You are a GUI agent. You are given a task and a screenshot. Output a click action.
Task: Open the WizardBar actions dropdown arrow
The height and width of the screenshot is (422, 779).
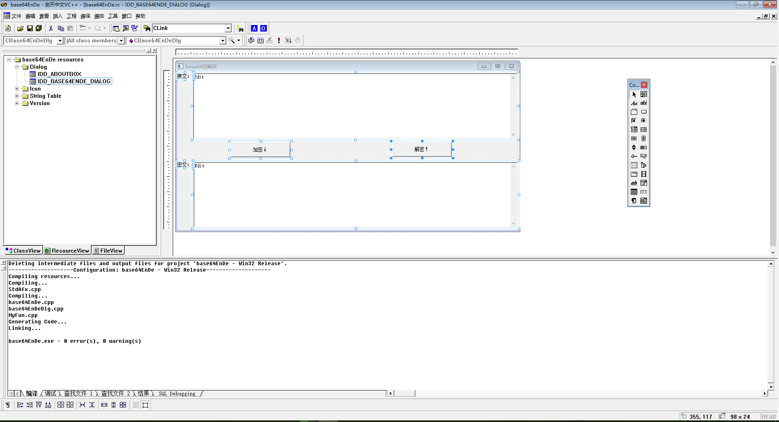[238, 40]
